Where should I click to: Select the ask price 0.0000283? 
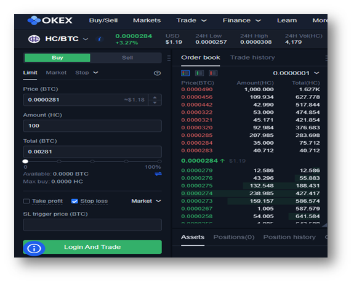(x=197, y=151)
